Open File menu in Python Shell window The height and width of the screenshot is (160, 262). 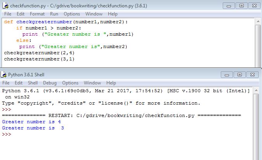(x=6, y=83)
